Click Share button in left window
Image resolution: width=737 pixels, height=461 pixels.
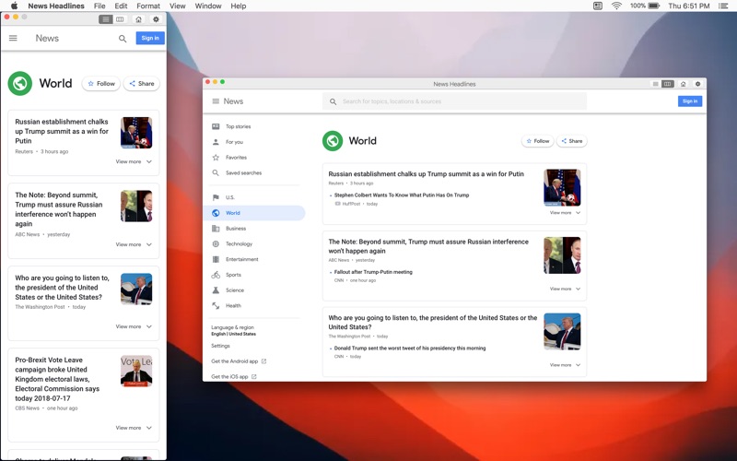142,84
